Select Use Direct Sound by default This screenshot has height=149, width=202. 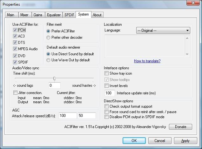coord(48,54)
